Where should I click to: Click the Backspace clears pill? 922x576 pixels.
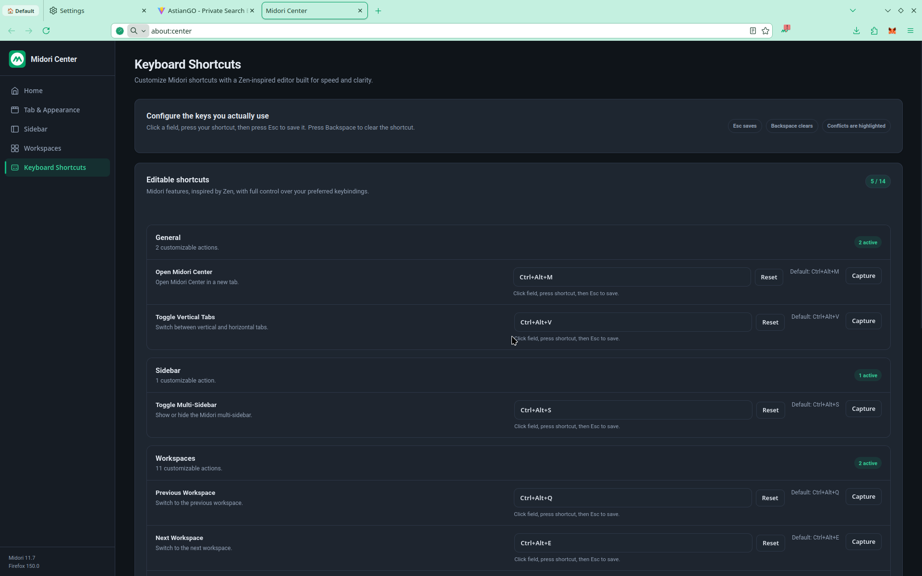792,126
